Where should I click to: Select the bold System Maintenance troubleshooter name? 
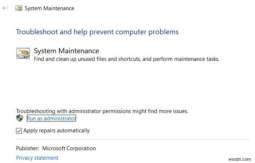click(x=66, y=51)
